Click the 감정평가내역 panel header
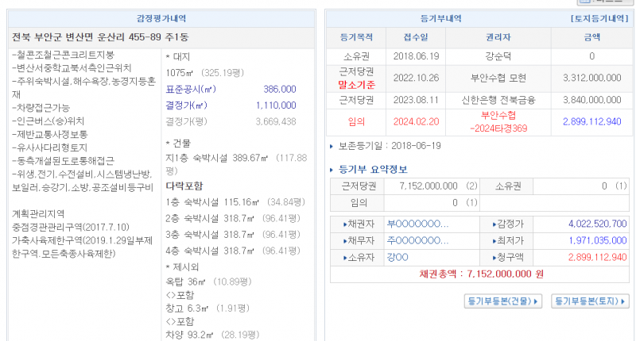The width and height of the screenshot is (636, 341). [x=163, y=18]
